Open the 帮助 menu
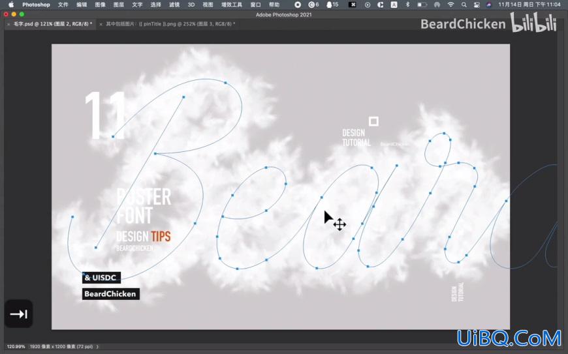Image resolution: width=568 pixels, height=354 pixels. (274, 5)
